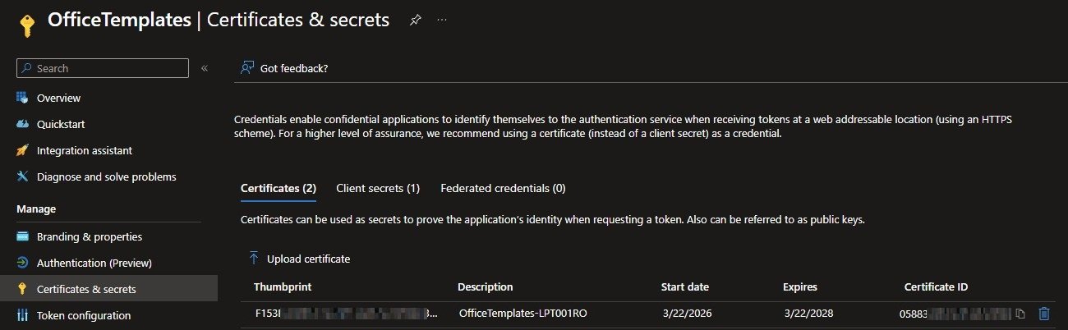The width and height of the screenshot is (1068, 330).
Task: Click the Got feedback? link
Action: 293,68
